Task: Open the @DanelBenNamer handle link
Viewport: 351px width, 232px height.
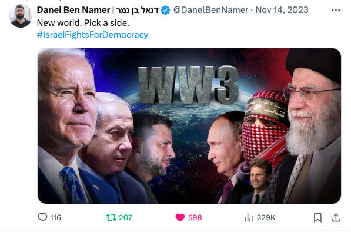Action: pyautogui.click(x=210, y=10)
